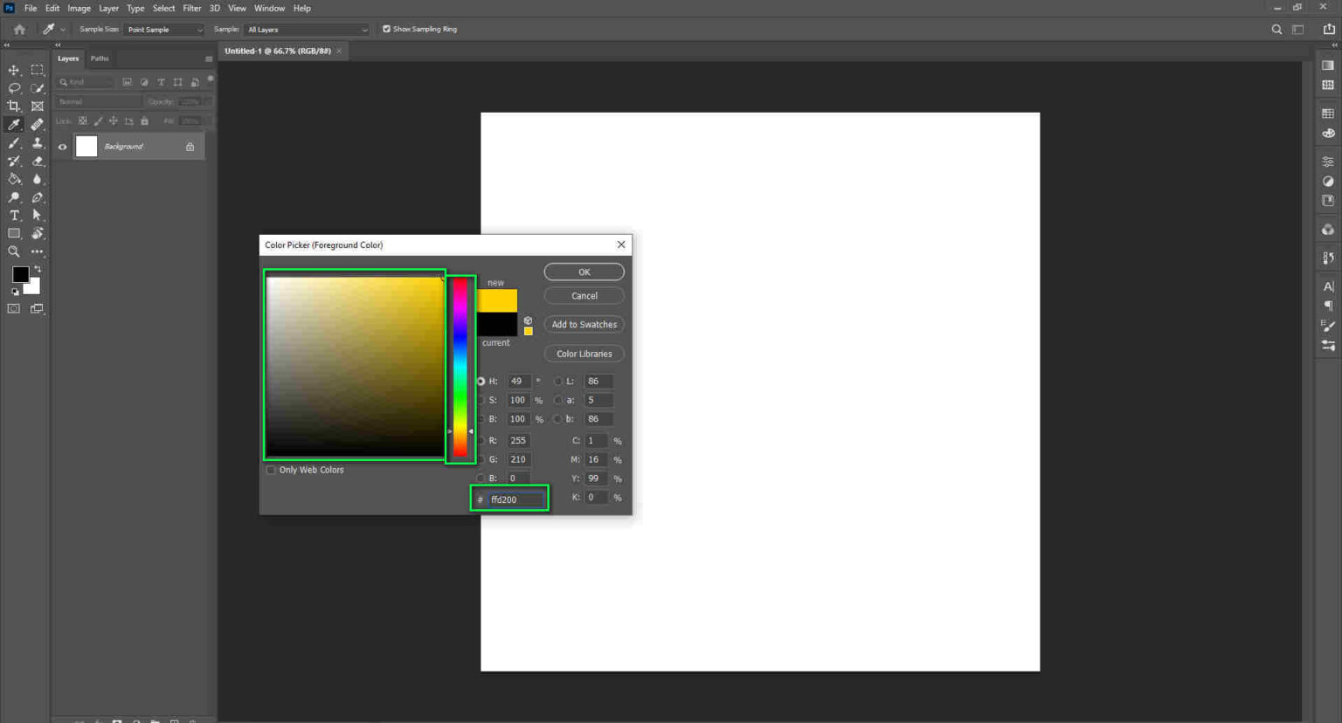
Task: Open the layer blend mode dropdown
Action: pos(97,100)
